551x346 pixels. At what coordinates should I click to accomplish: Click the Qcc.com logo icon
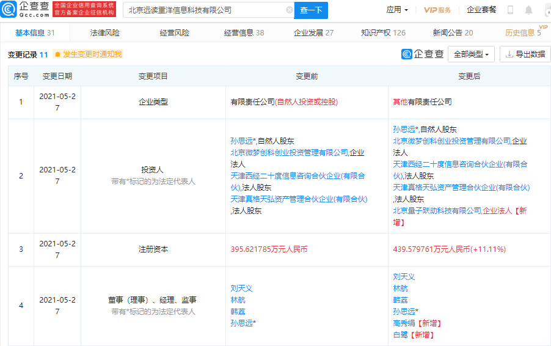click(x=9, y=10)
